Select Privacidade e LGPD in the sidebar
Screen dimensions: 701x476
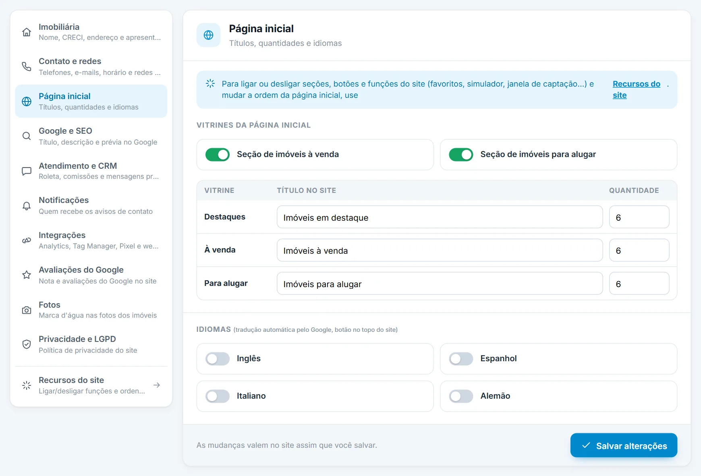point(91,344)
